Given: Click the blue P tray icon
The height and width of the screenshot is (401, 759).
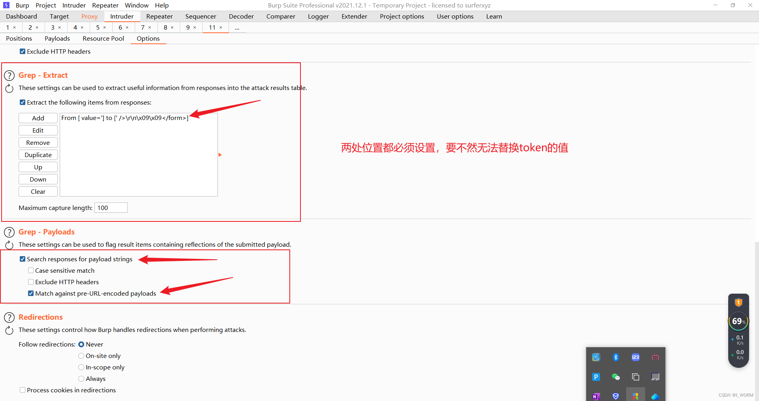Looking at the screenshot, I should click(x=596, y=377).
